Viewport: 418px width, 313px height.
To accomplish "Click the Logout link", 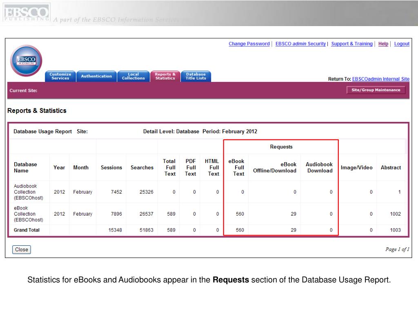I will pyautogui.click(x=402, y=44).
